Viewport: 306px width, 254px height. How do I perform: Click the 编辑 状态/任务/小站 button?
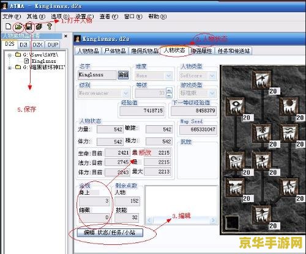[x=110, y=233]
